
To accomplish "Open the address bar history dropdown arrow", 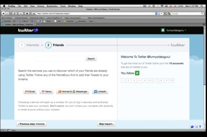I will coord(161,14).
